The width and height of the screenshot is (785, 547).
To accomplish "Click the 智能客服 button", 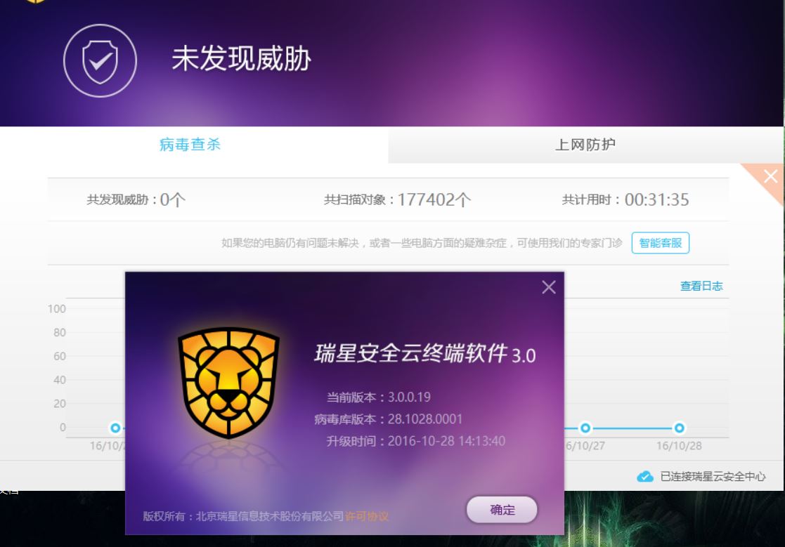I will 661,243.
